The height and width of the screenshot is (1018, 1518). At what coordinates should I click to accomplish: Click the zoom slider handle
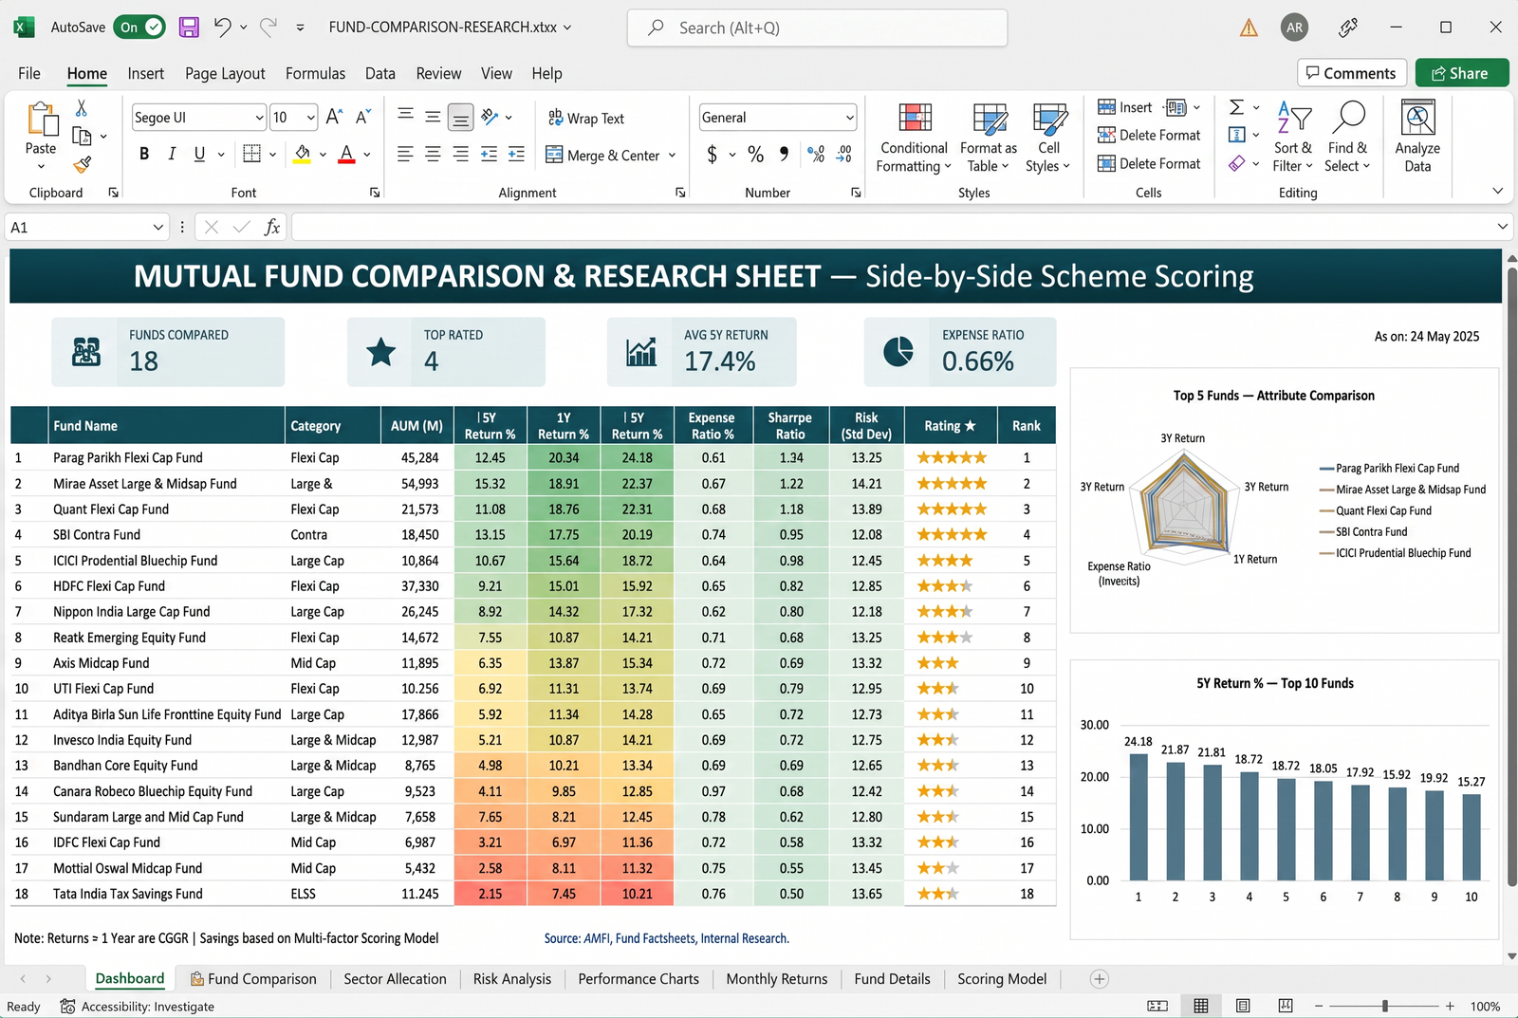pos(1385,1007)
